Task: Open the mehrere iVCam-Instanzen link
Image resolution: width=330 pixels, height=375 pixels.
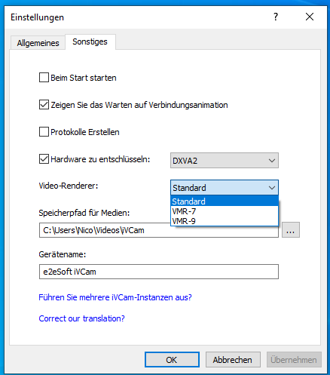Action: 115,297
